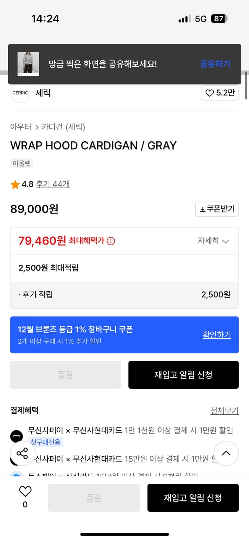Open the 공유하기 share link
The image size is (249, 541).
(215, 64)
